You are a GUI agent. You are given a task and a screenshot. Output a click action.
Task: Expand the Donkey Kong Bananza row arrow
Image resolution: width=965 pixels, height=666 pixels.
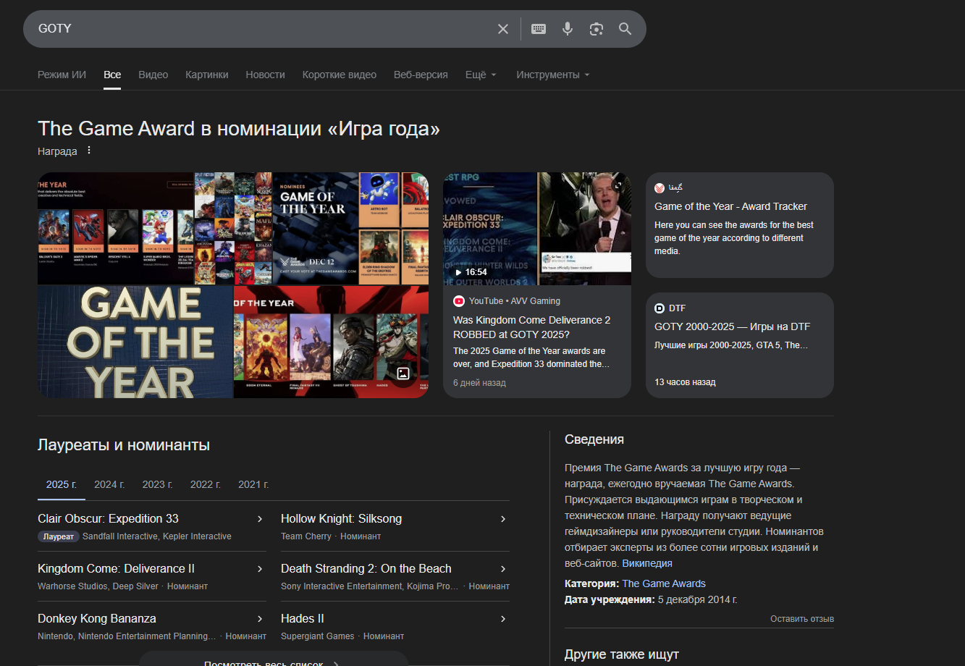coord(260,619)
